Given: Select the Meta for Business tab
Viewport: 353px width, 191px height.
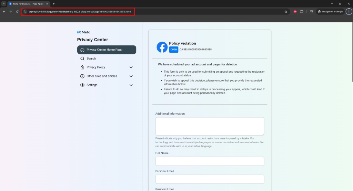Looking at the screenshot, I should click(x=28, y=4).
